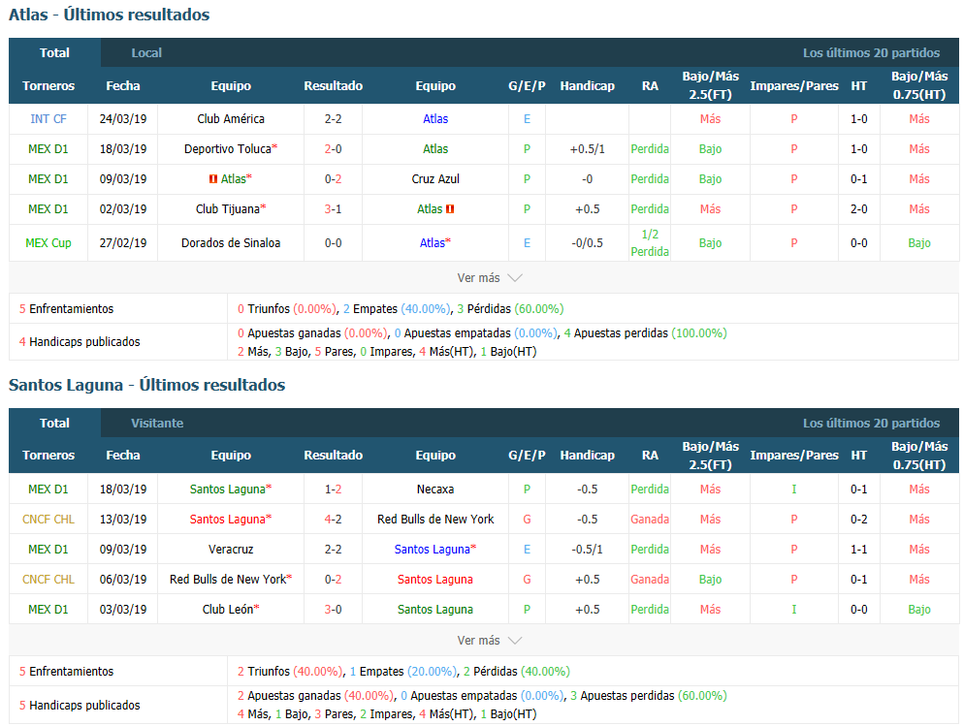Open Veracruz team link

click(231, 550)
